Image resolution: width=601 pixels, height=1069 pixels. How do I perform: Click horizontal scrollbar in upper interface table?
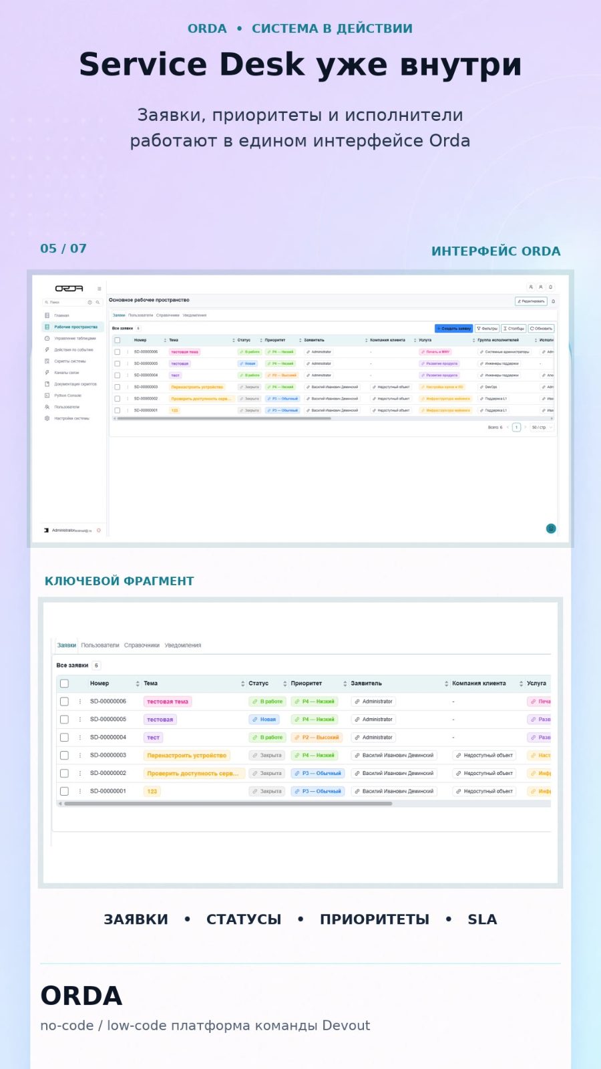pos(224,418)
